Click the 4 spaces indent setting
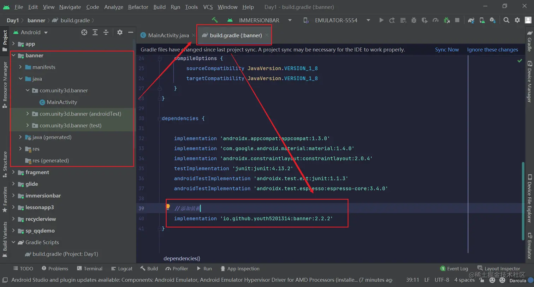 pos(464,280)
